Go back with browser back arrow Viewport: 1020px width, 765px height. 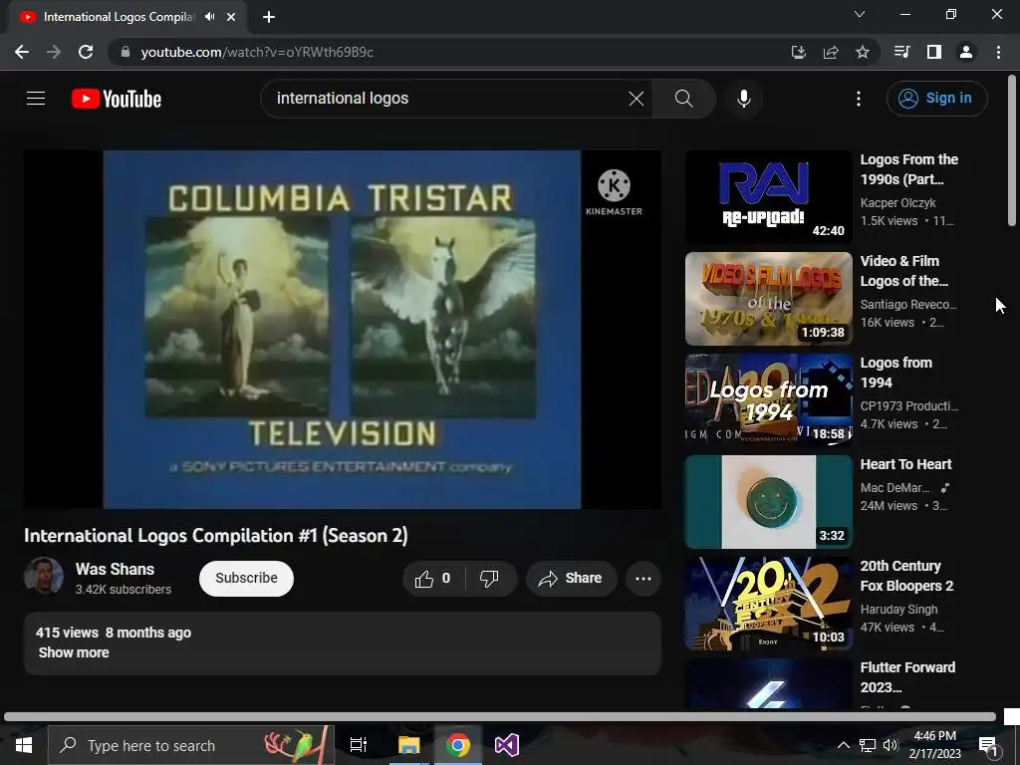22,52
